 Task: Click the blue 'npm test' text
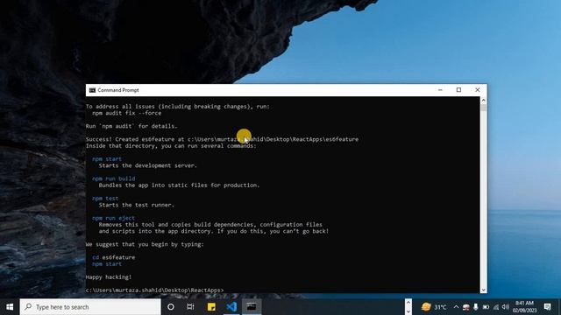(105, 199)
